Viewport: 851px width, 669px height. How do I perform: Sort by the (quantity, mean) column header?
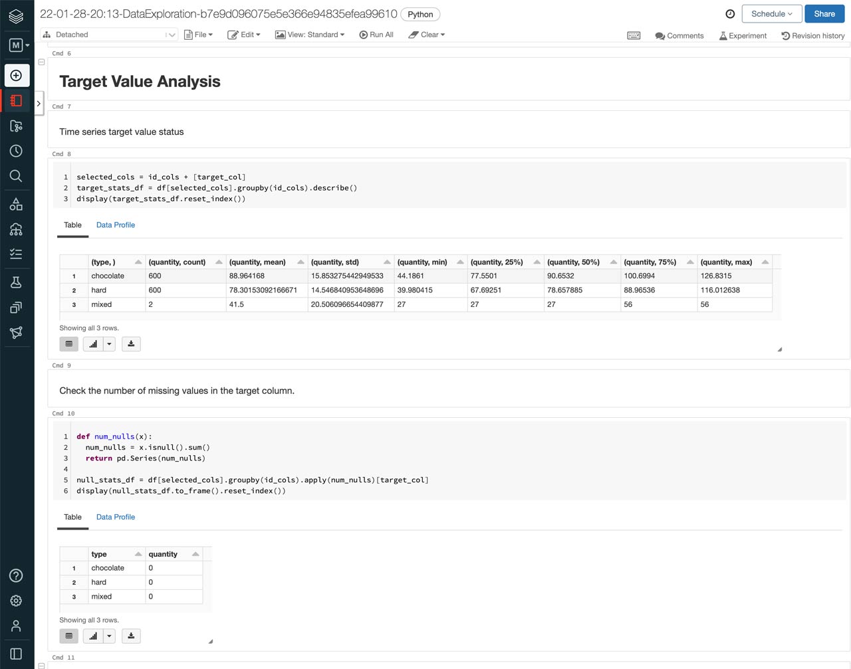point(257,262)
